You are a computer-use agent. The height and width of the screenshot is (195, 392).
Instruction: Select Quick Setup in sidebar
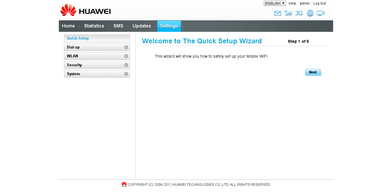point(97,38)
